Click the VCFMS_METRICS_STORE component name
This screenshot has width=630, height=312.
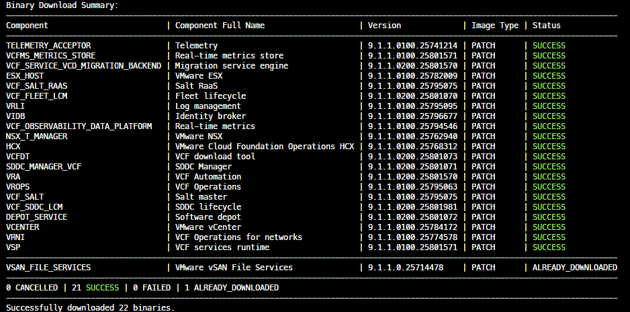(x=50, y=56)
